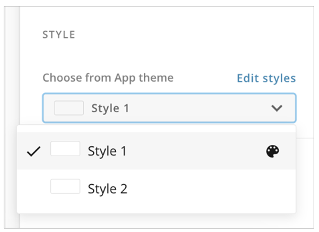Click blank middle area of the style combo box

pyautogui.click(x=198, y=108)
